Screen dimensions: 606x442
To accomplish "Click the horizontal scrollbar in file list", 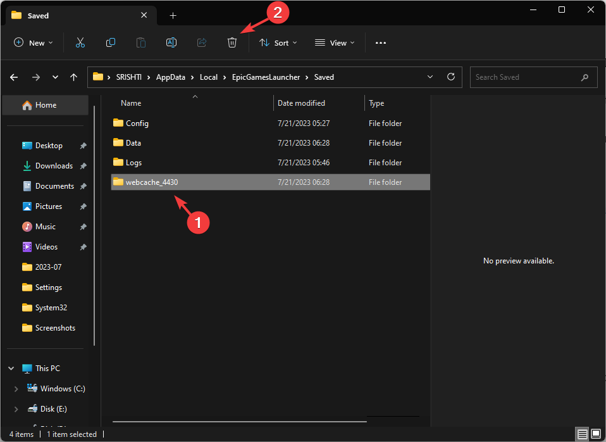I will click(240, 422).
